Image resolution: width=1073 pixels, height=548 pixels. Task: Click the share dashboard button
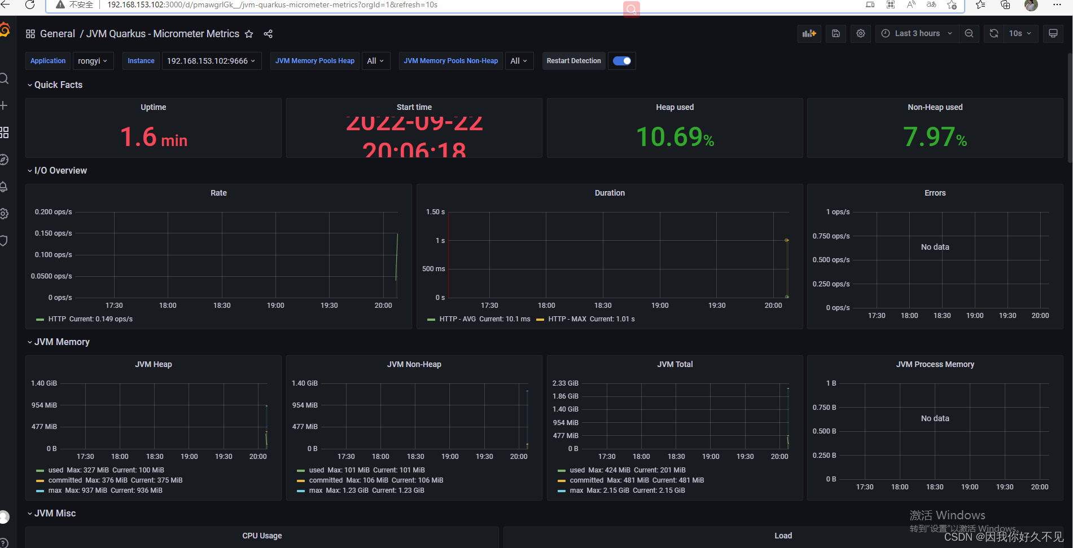click(x=268, y=34)
